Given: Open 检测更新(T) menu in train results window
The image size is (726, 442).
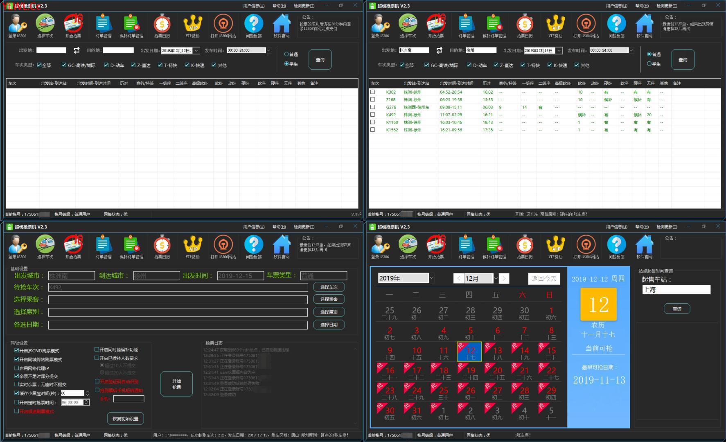Looking at the screenshot, I should point(667,6).
